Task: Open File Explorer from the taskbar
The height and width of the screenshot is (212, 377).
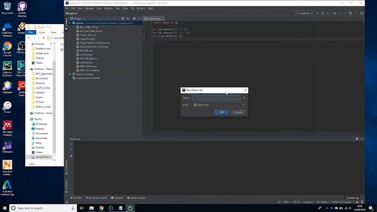Action: [92, 208]
